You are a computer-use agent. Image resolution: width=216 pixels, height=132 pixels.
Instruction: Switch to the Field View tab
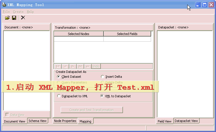click(x=165, y=121)
